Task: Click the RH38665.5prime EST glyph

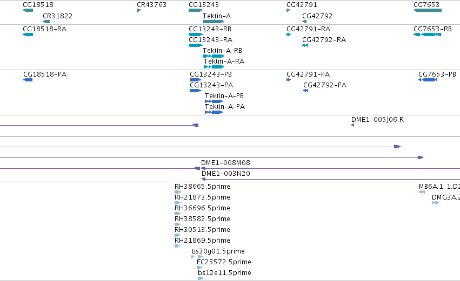Action: pos(178,192)
